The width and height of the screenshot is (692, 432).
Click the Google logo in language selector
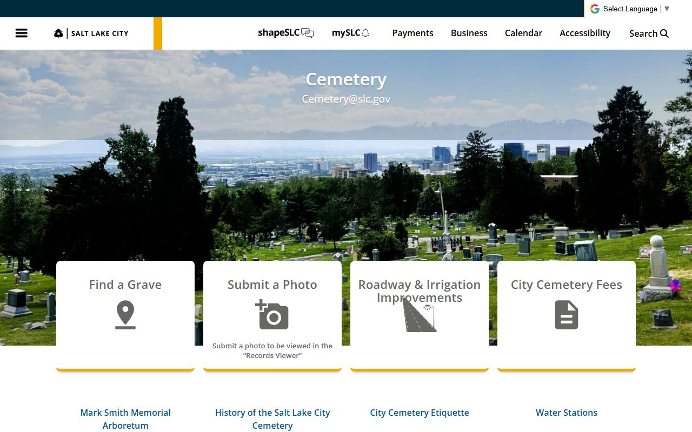click(x=595, y=9)
